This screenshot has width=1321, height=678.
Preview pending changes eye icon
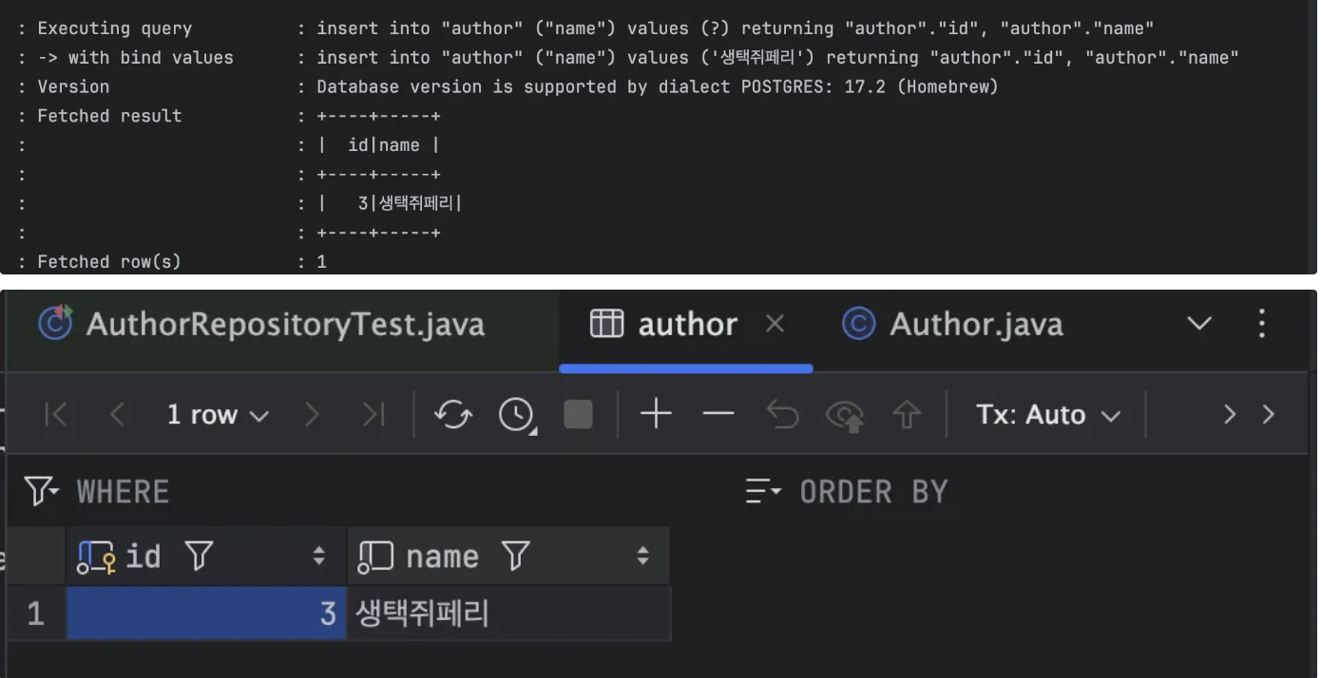point(845,416)
